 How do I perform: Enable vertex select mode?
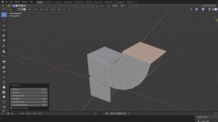(x=19, y=9)
